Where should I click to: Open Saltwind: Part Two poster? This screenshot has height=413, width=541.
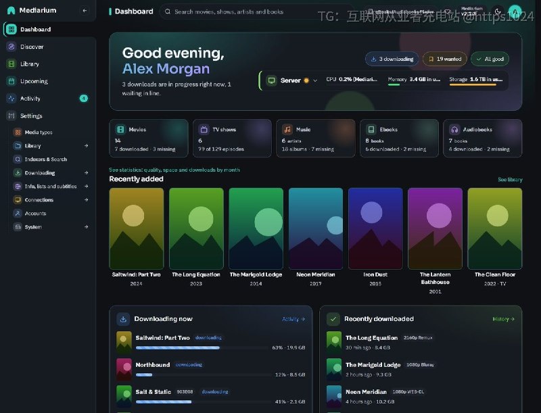[137, 228]
